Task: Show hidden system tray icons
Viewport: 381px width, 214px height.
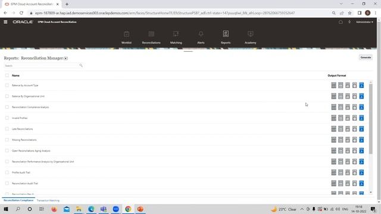Action: coord(302,209)
